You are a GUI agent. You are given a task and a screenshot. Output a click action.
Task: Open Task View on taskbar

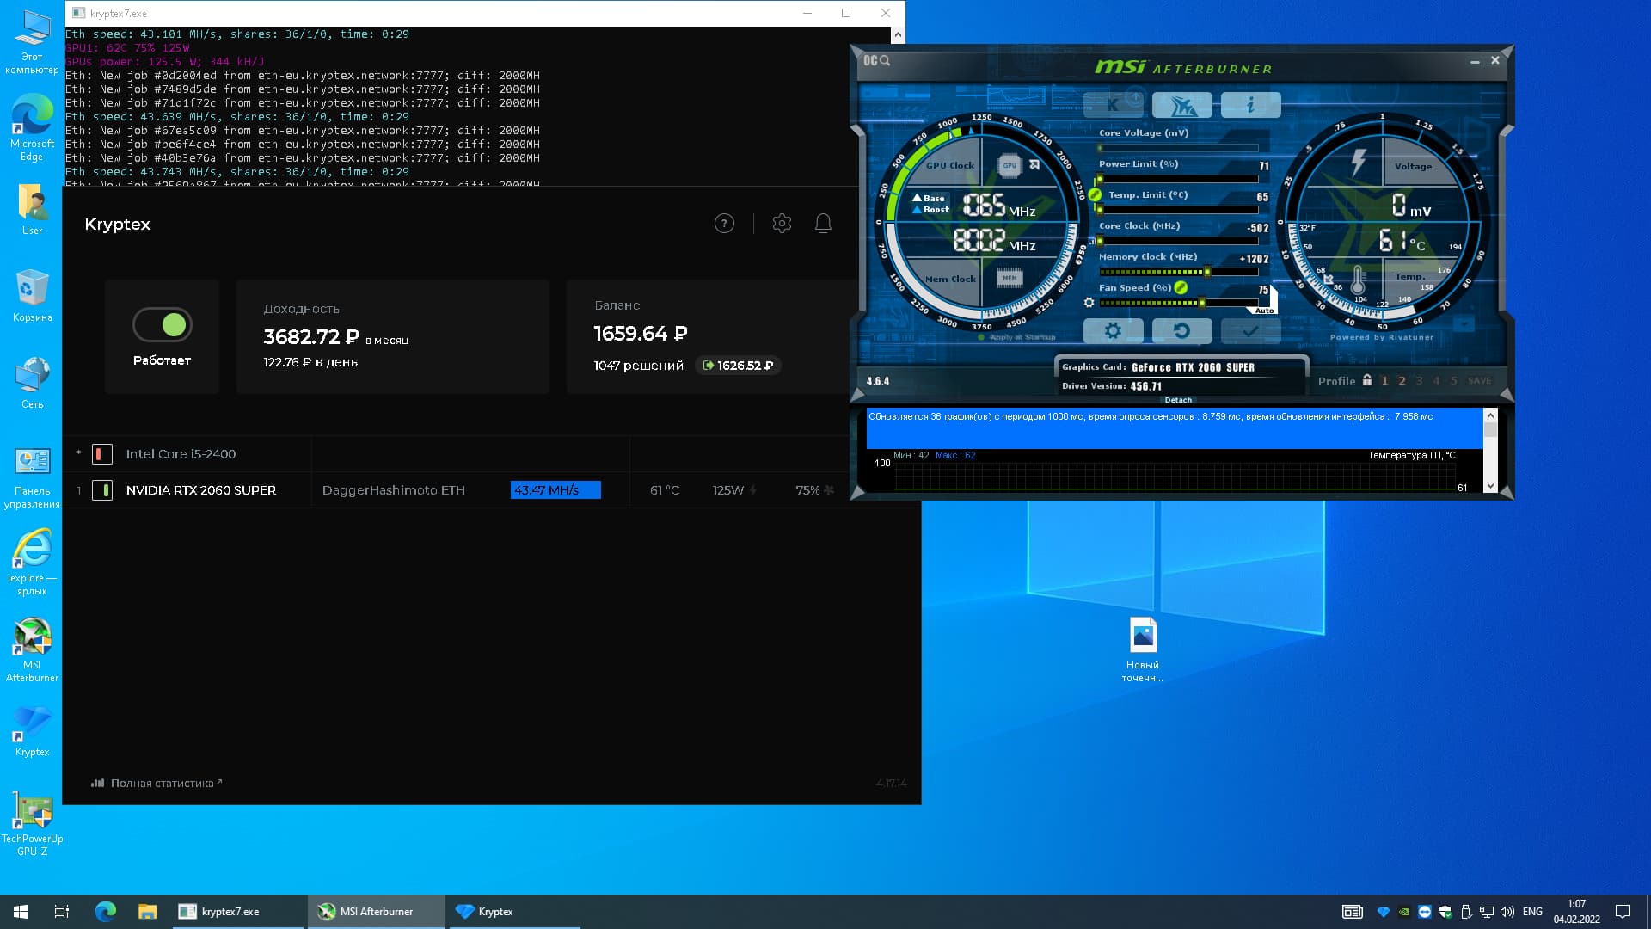click(62, 912)
